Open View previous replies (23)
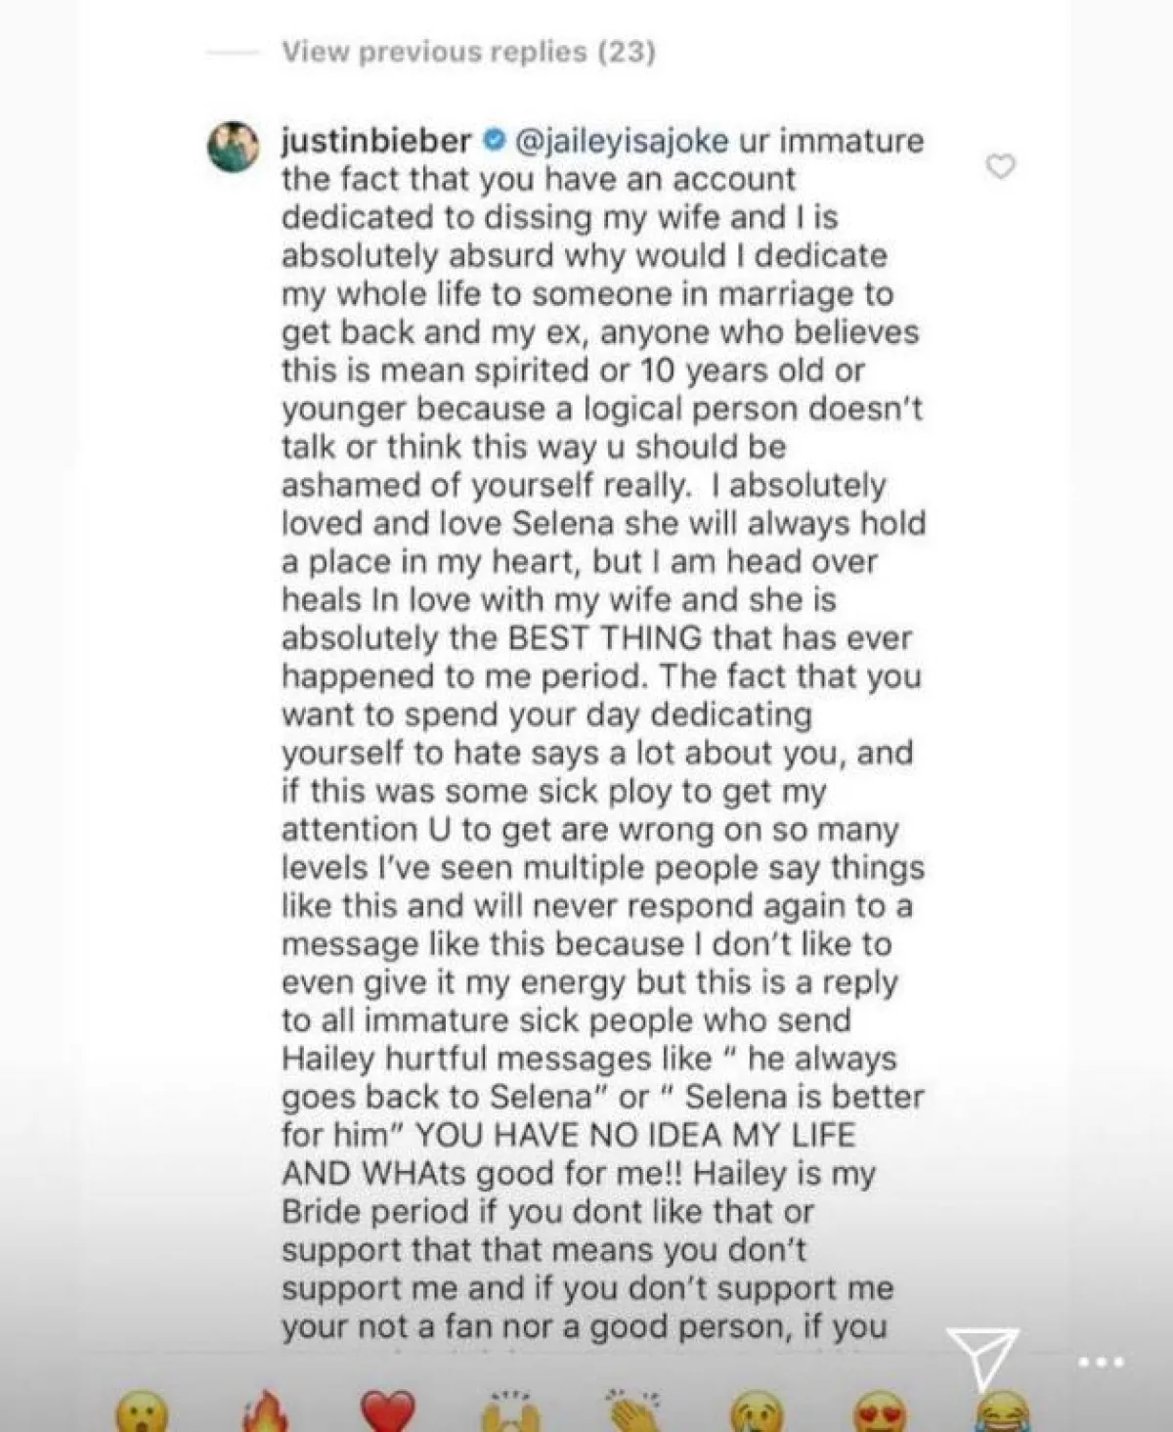1173x1432 pixels. (468, 52)
